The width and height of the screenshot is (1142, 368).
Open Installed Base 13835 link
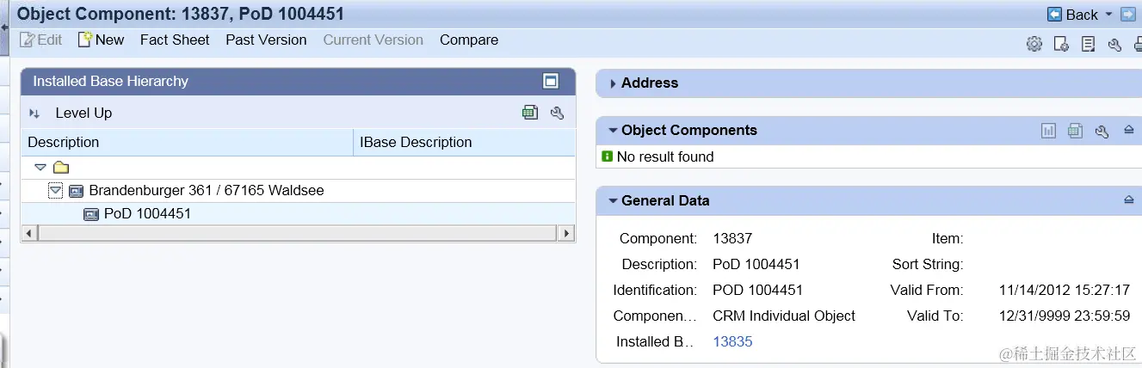coord(732,341)
